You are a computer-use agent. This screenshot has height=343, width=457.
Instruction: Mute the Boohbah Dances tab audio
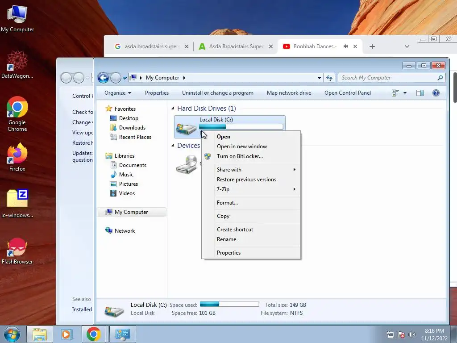coord(346,46)
